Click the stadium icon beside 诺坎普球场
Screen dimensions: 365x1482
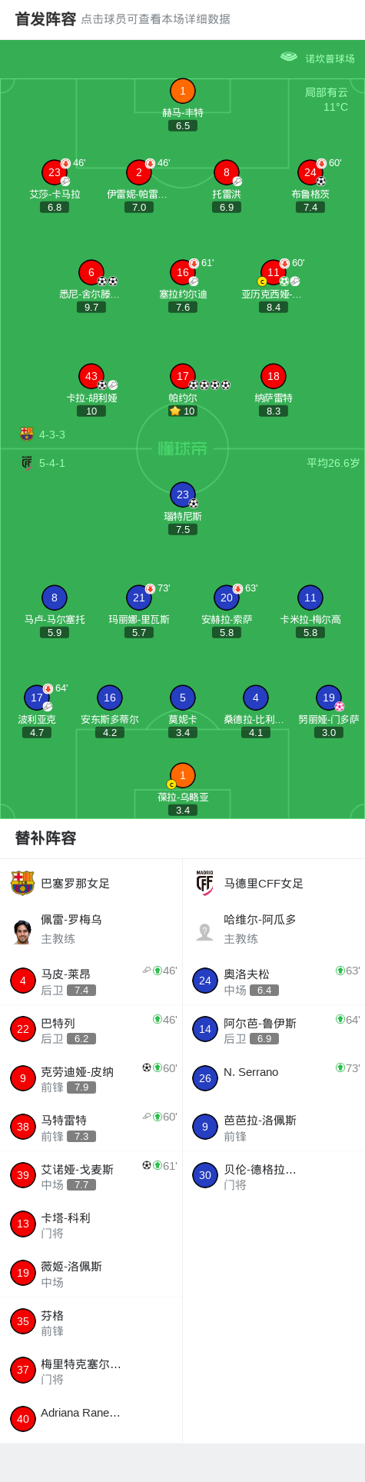pos(289,56)
